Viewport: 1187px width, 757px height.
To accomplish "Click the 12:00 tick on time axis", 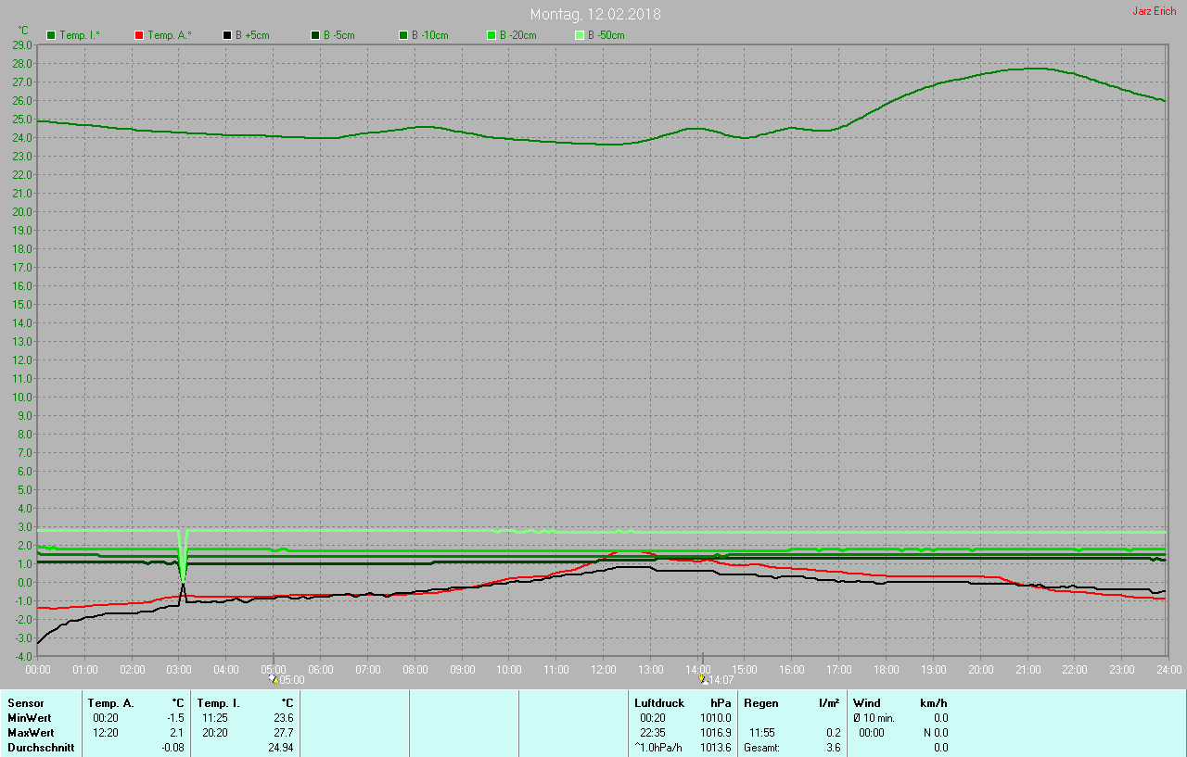I will click(603, 669).
